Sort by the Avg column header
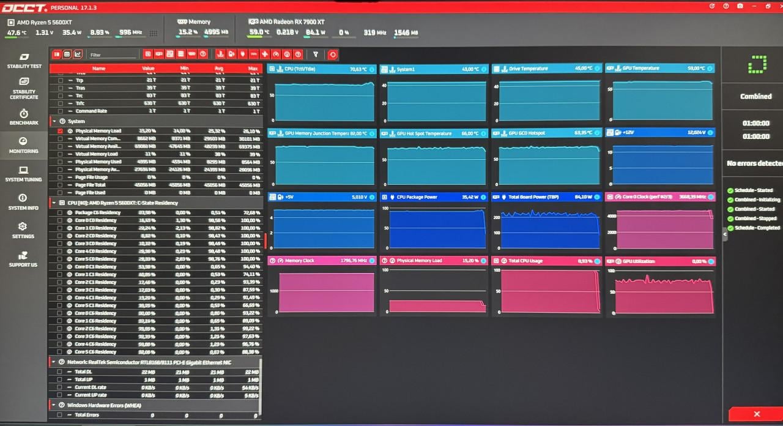Image resolution: width=783 pixels, height=426 pixels. coord(219,69)
